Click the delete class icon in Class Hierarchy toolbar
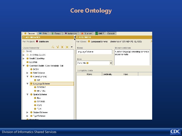This screenshot has height=136, width=182. coord(67,47)
